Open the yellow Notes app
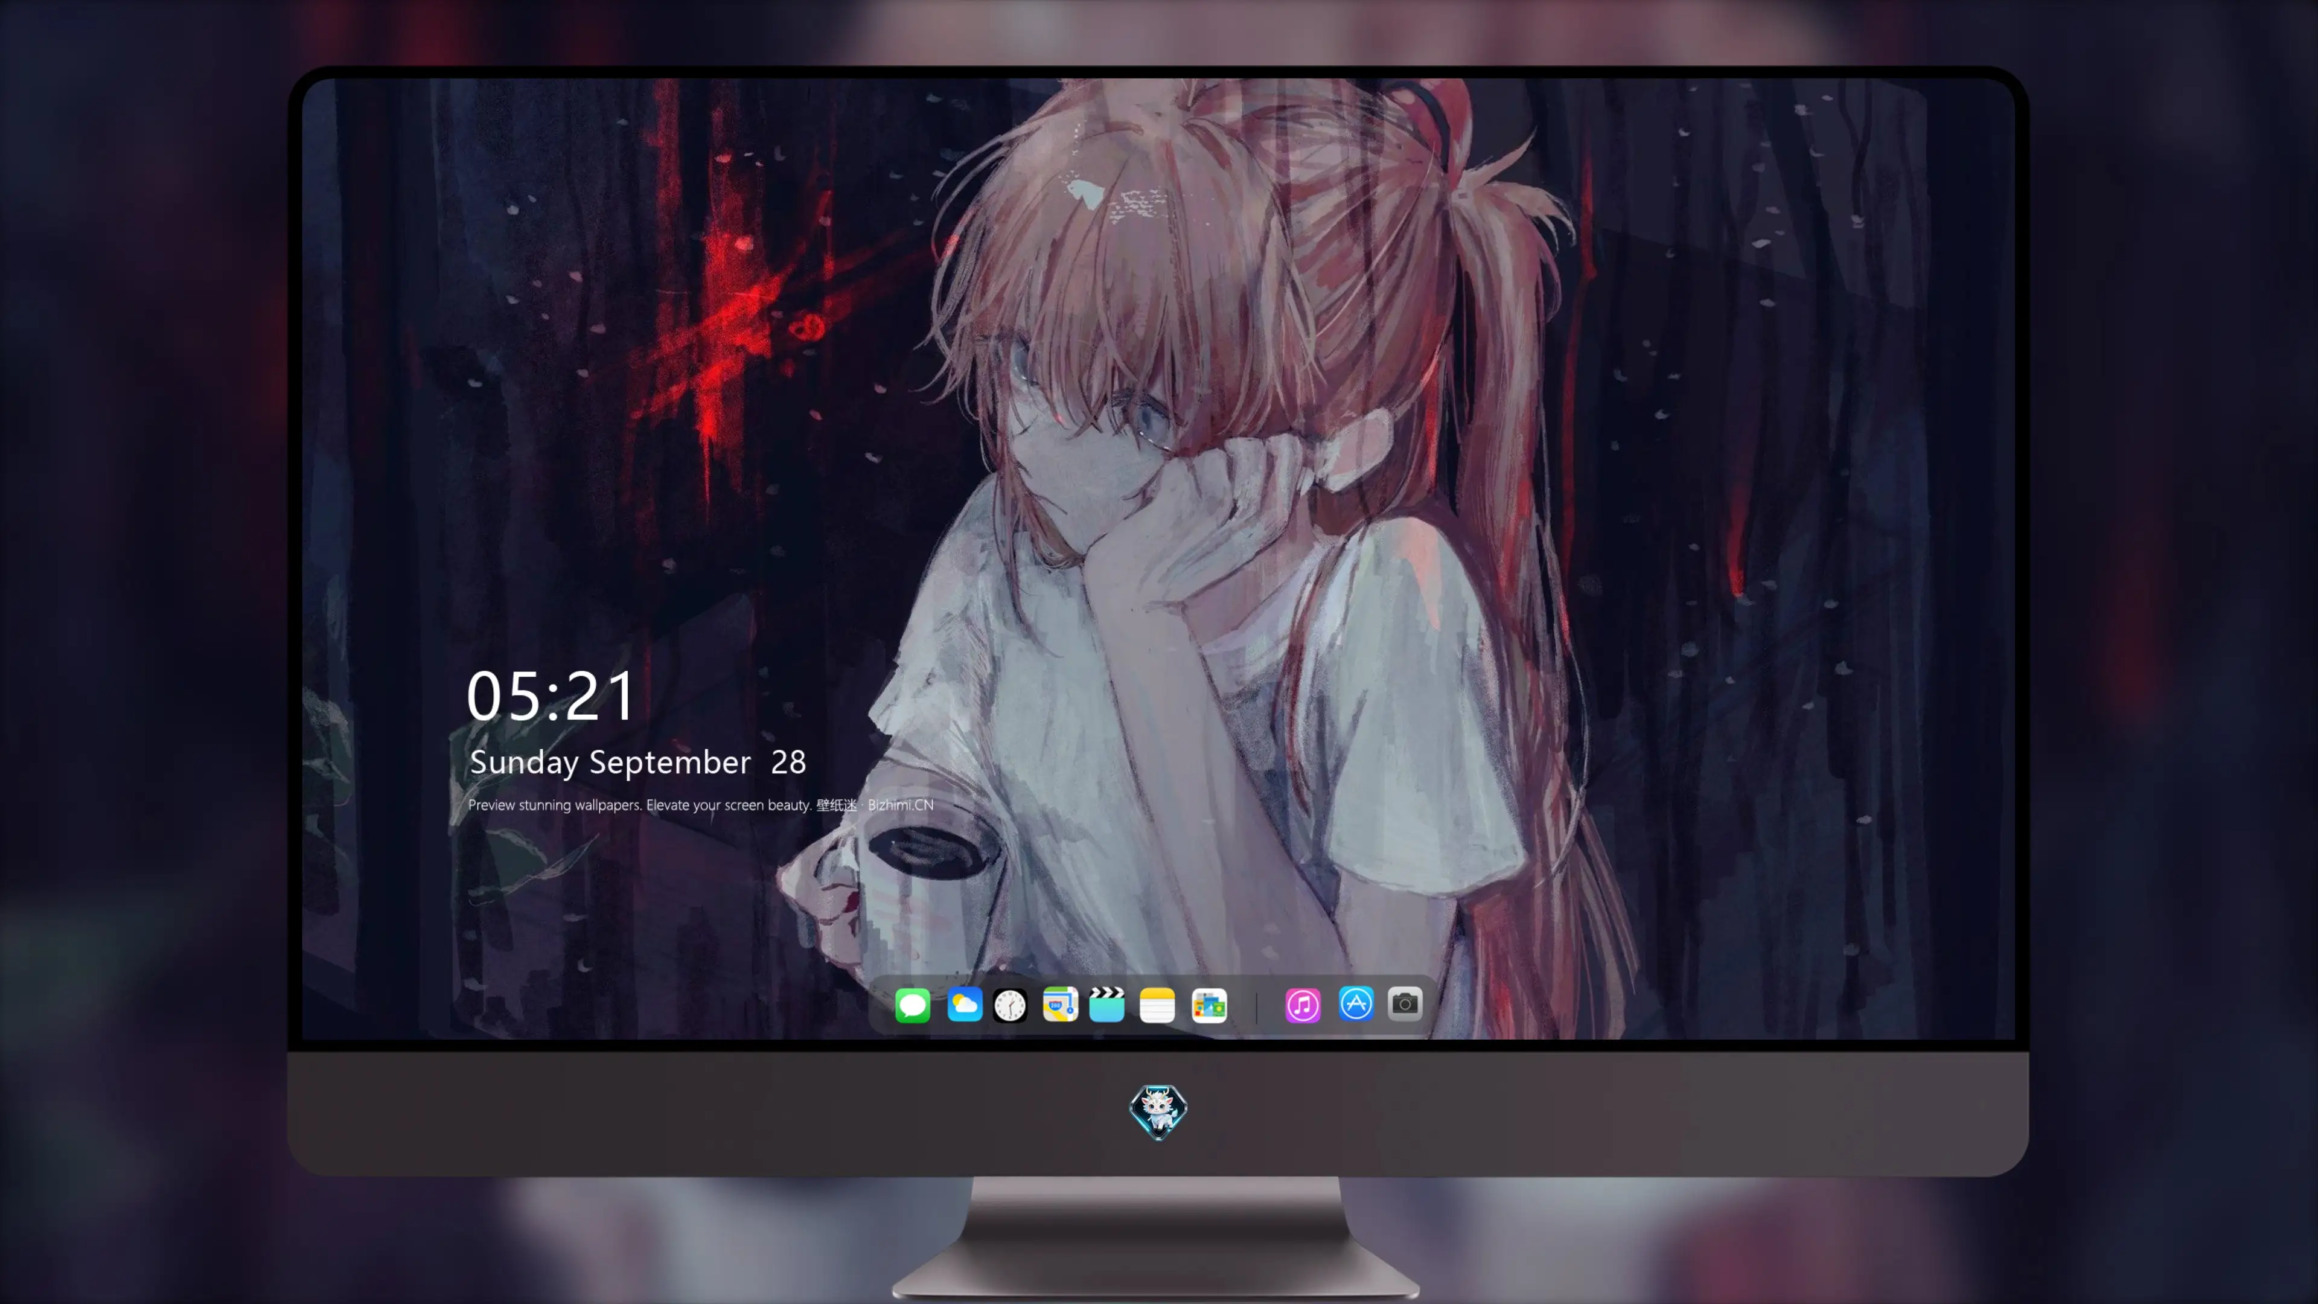The height and width of the screenshot is (1304, 2318). click(x=1157, y=1005)
